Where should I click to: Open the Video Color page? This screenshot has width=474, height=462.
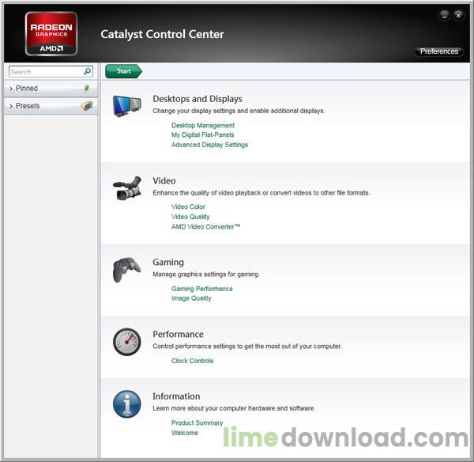(188, 206)
